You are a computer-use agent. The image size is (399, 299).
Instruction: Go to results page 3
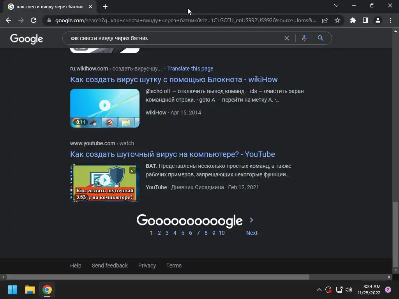(167, 233)
